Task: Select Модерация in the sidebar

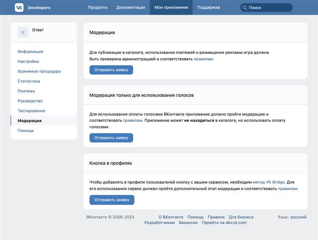Action: pyautogui.click(x=44, y=121)
